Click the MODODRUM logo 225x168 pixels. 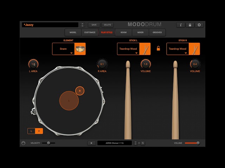[144, 24]
